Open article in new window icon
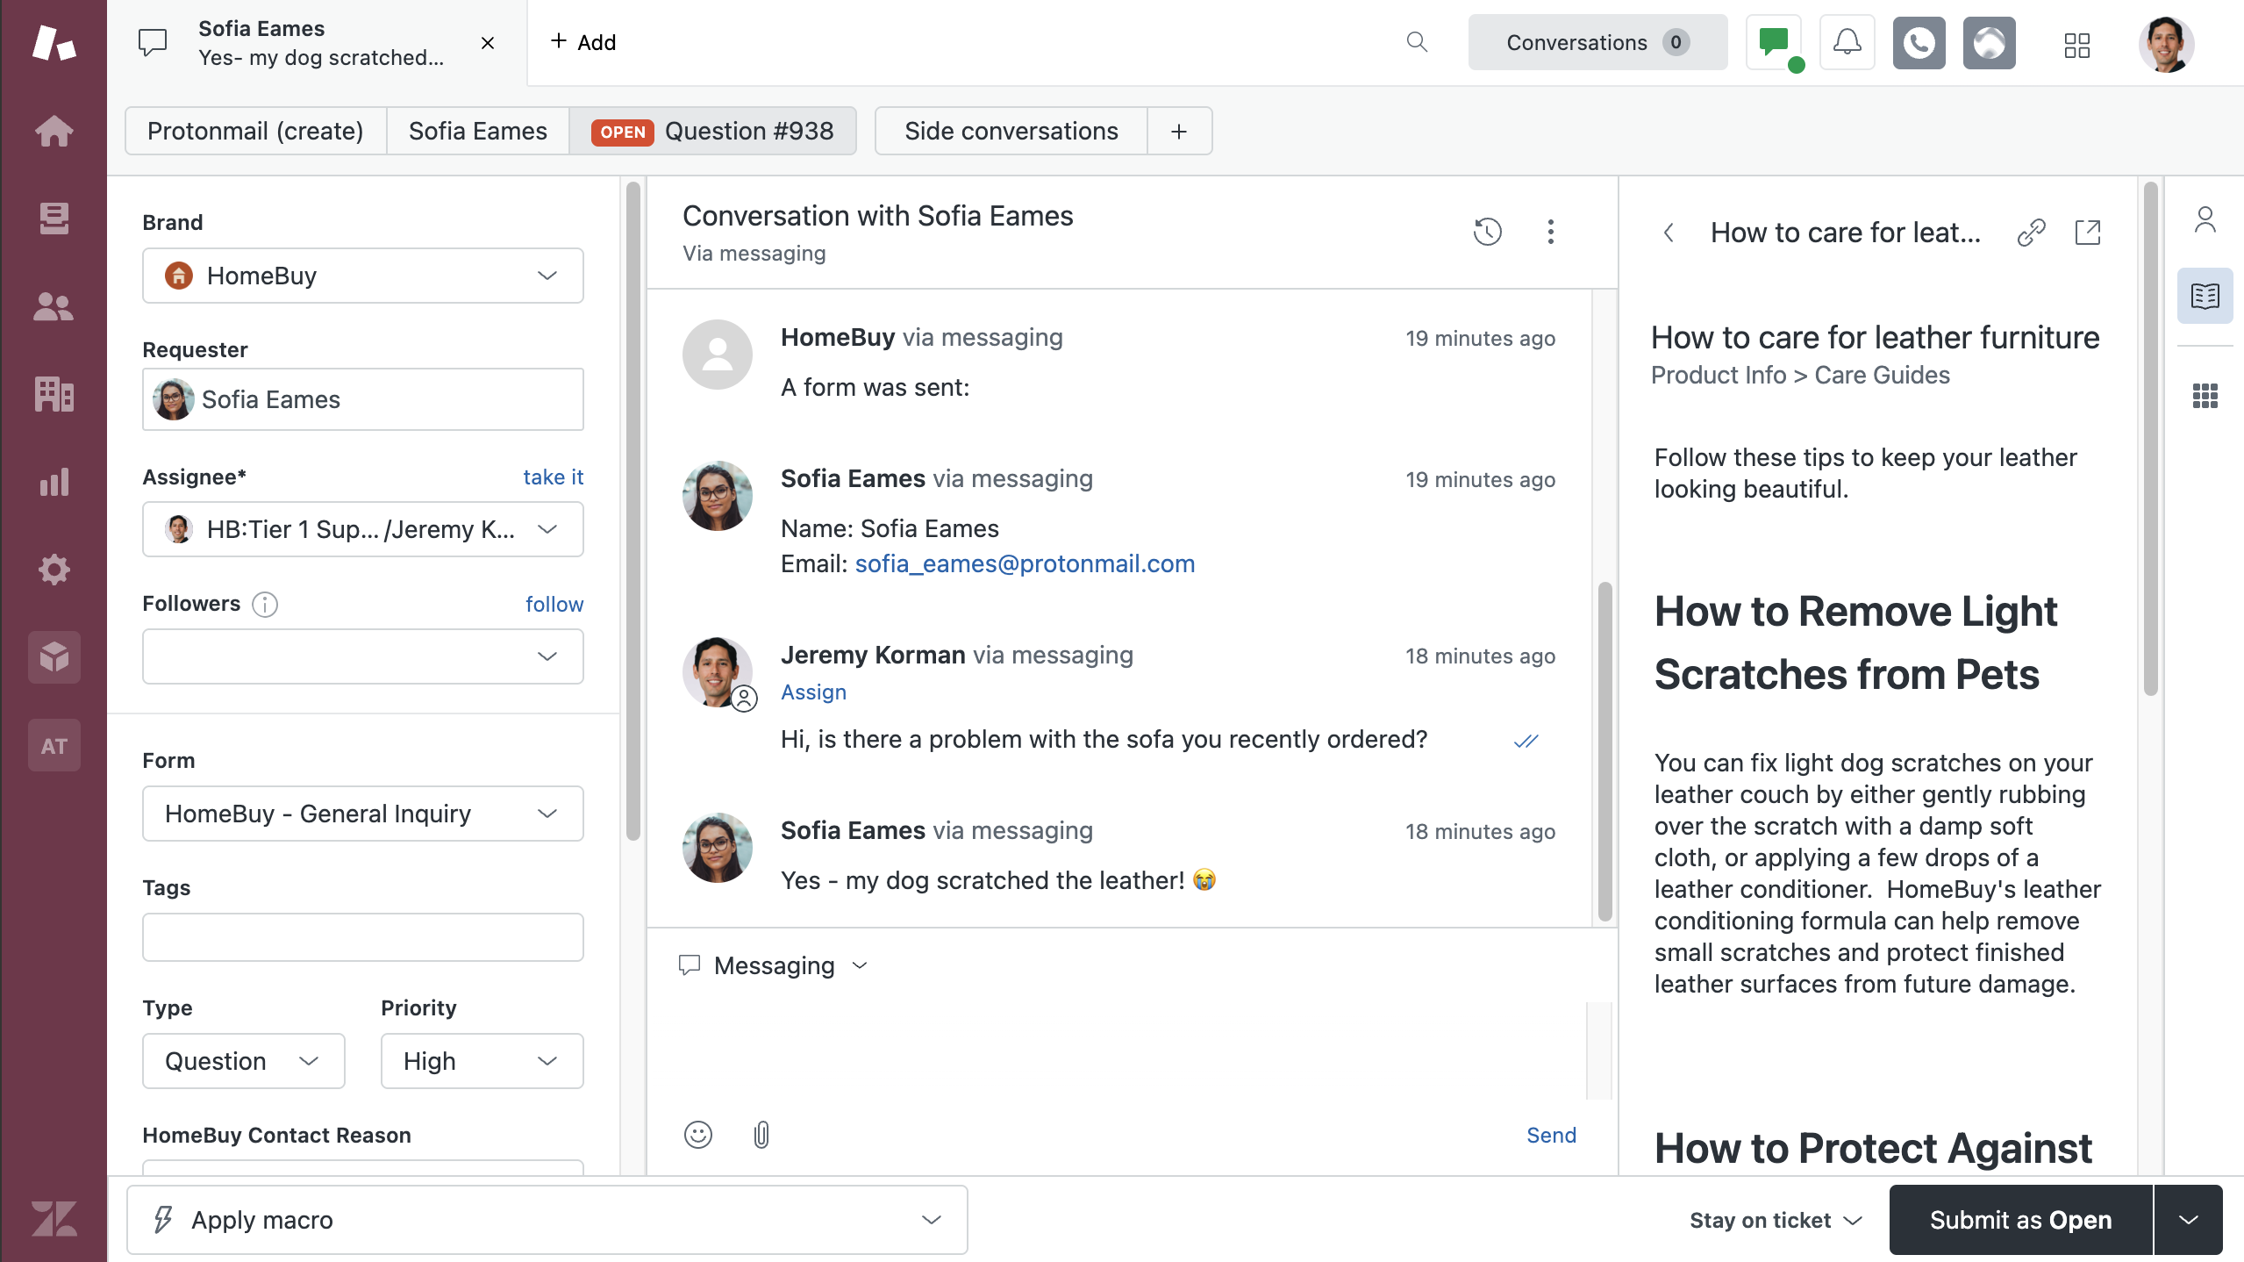 [2088, 233]
